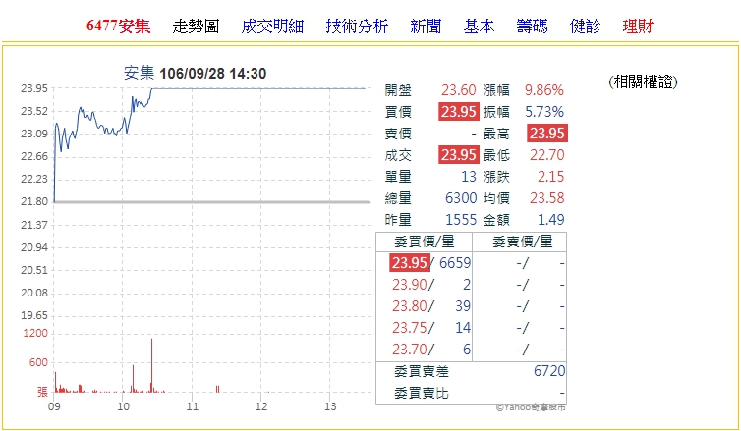Click the 金額 value 1.49
741x431 pixels.
(x=550, y=220)
